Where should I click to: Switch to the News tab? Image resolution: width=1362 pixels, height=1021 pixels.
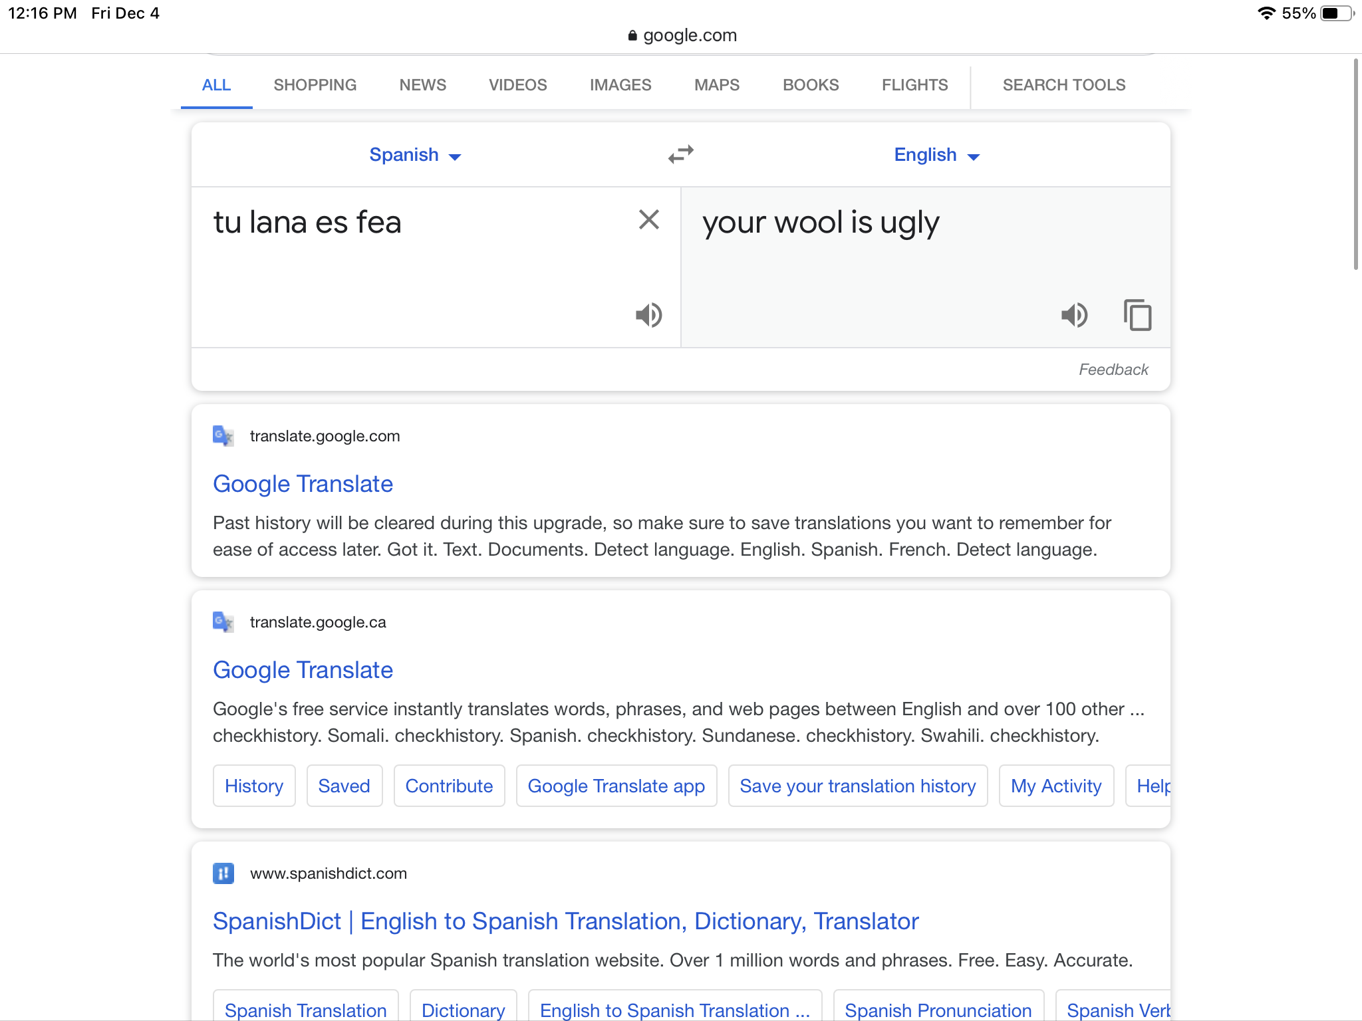click(422, 85)
